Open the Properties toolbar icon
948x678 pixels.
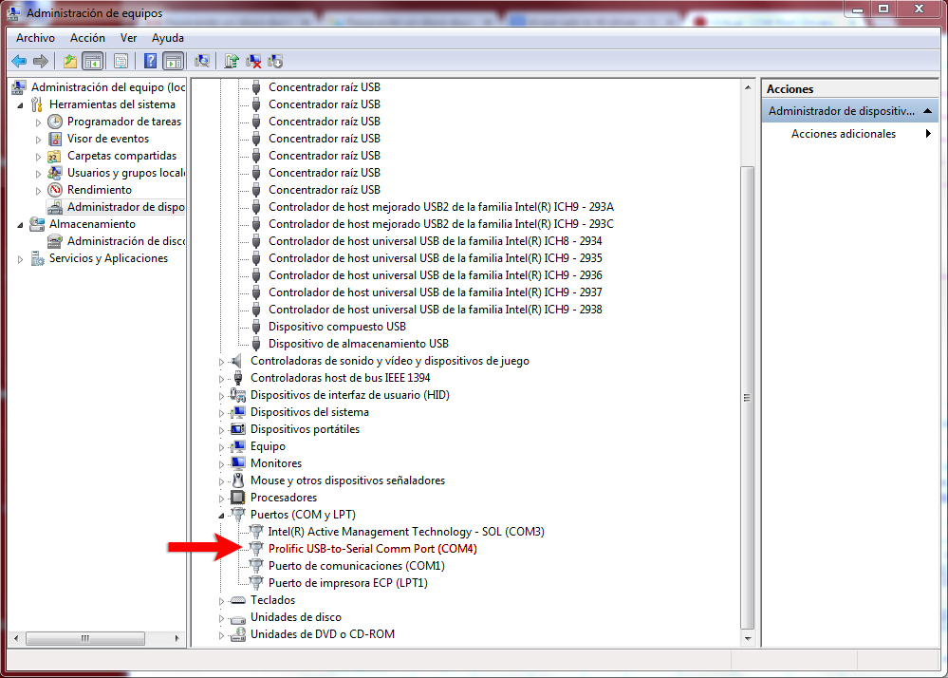click(x=121, y=62)
